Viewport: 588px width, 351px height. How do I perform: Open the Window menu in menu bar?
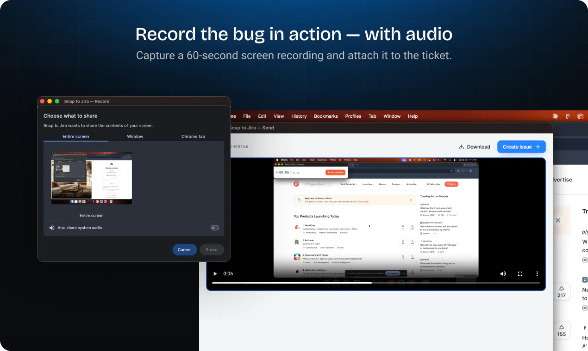coord(392,116)
